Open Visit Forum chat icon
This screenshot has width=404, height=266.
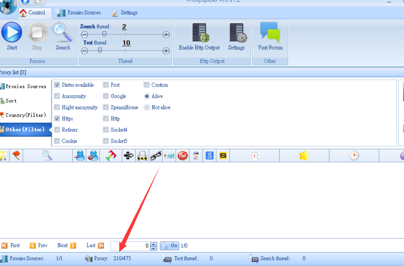pyautogui.click(x=270, y=33)
